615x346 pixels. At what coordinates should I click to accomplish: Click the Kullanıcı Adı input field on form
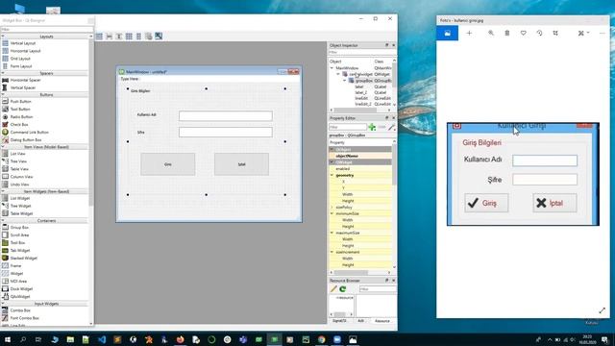(226, 115)
